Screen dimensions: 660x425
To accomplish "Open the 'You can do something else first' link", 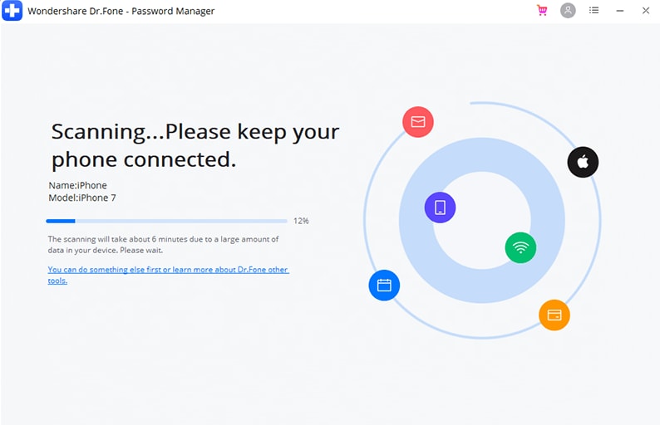I will [x=169, y=275].
